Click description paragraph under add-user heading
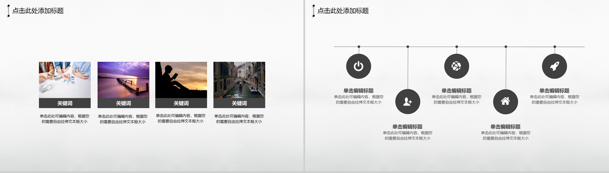 [x=408, y=136]
